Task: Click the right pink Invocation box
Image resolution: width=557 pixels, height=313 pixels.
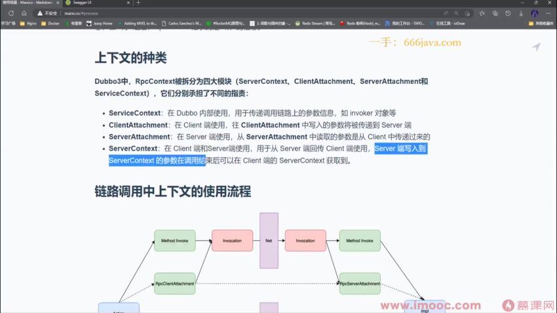Action: pos(305,240)
